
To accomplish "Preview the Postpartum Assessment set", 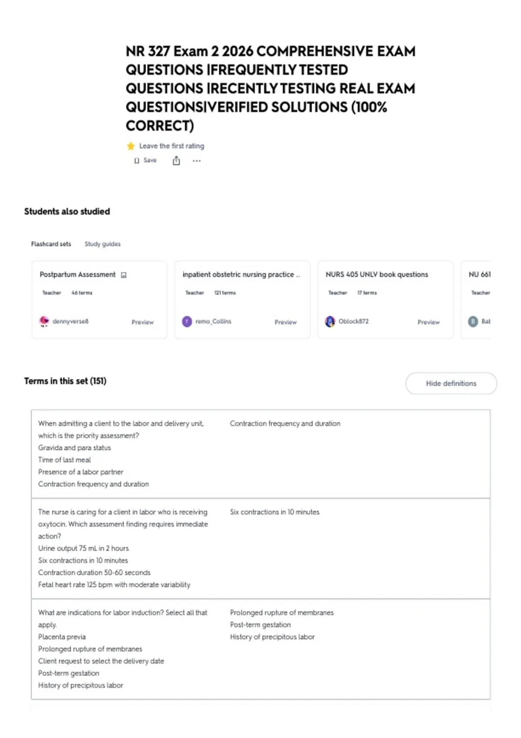I will pos(142,322).
